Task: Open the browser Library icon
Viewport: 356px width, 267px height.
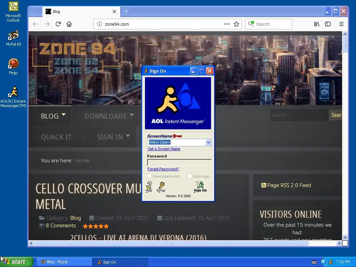Action: click(316, 24)
